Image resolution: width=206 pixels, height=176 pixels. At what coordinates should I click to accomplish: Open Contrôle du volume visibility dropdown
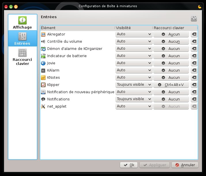coord(134,42)
